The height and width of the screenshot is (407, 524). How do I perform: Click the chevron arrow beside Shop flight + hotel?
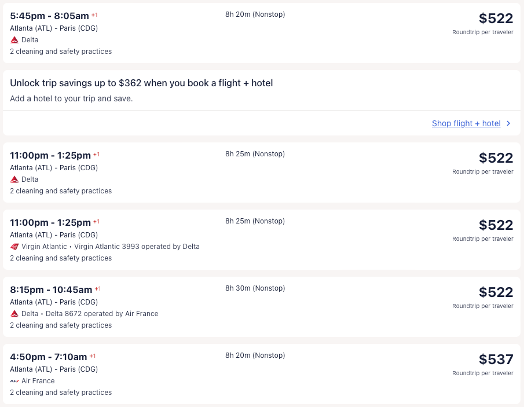(x=508, y=123)
